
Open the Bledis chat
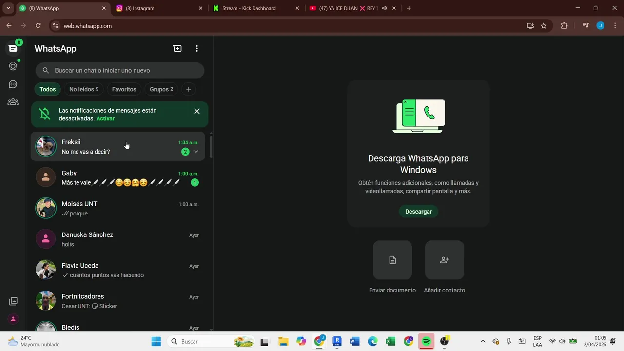[x=118, y=325]
